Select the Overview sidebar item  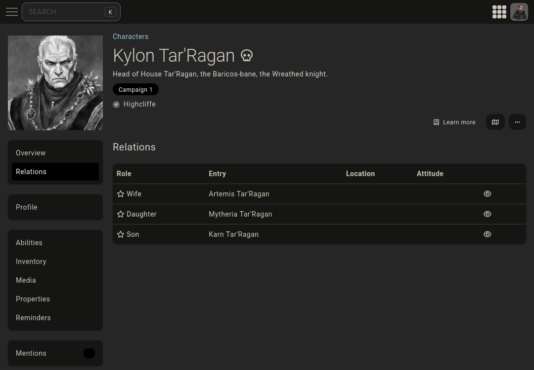(31, 153)
